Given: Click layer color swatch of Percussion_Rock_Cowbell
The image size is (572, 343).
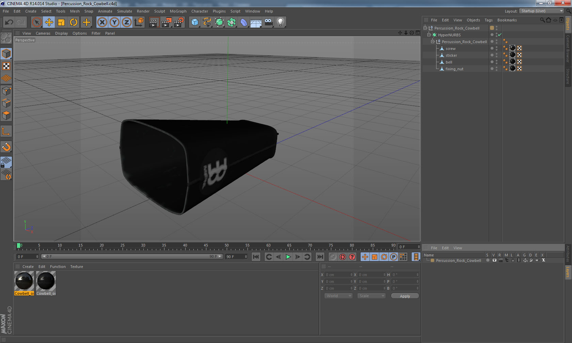Looking at the screenshot, I should 432,260.
